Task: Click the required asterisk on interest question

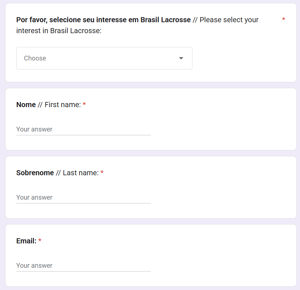Action: point(284,20)
